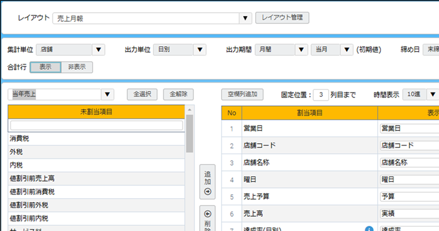Click the レイアウト管理 button
The width and height of the screenshot is (439, 231).
(x=282, y=18)
